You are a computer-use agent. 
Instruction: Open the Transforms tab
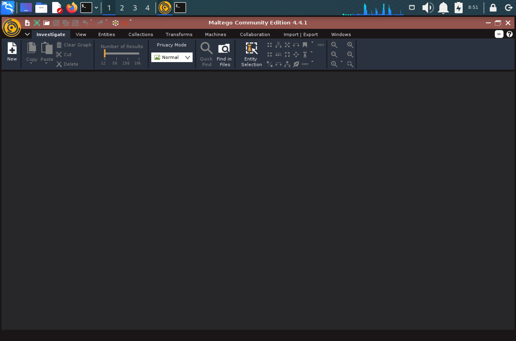coord(179,34)
